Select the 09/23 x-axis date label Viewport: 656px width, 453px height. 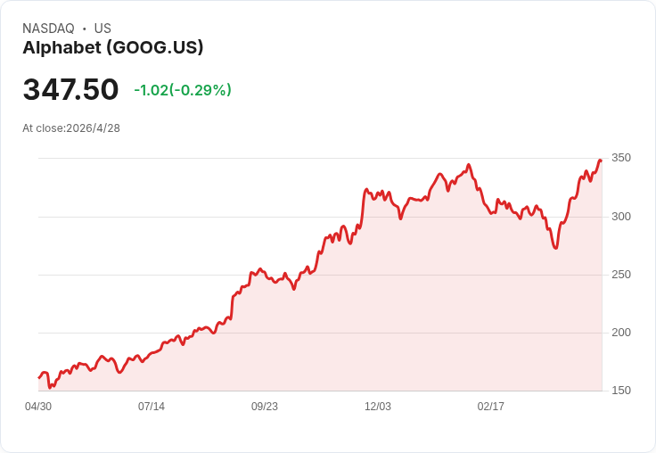point(265,407)
